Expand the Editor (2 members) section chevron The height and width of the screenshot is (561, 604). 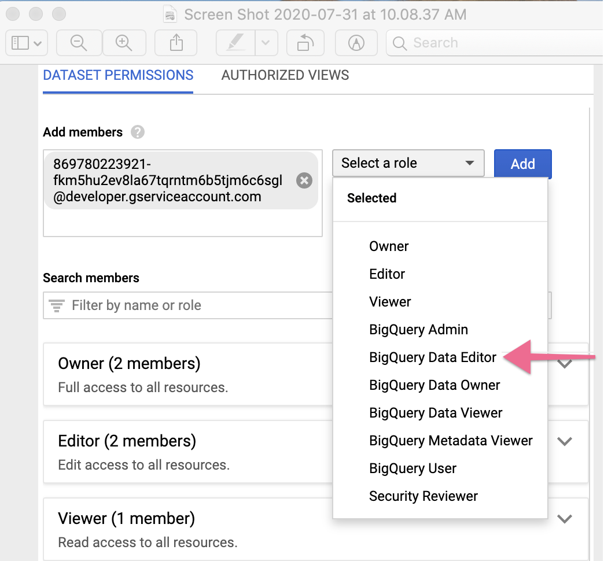(565, 441)
